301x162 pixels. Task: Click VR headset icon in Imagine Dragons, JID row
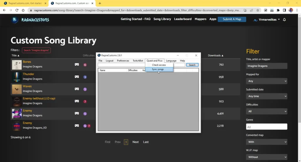point(77,126)
